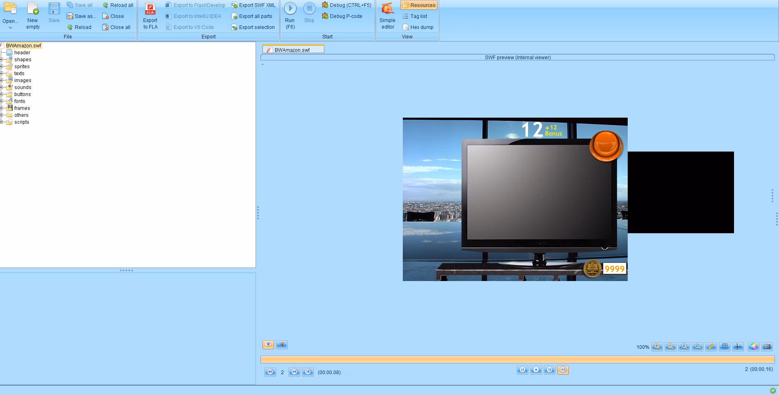Viewport: 779px width, 395px height.
Task: Click the zoom to fit button
Action: 697,347
